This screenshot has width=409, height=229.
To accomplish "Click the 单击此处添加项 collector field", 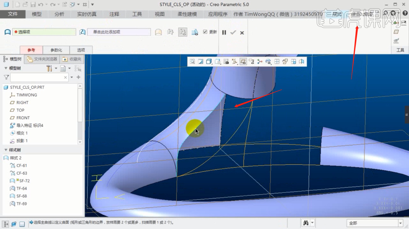I will point(119,32).
